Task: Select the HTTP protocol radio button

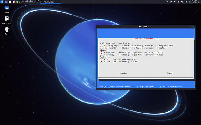Action: (102, 59)
